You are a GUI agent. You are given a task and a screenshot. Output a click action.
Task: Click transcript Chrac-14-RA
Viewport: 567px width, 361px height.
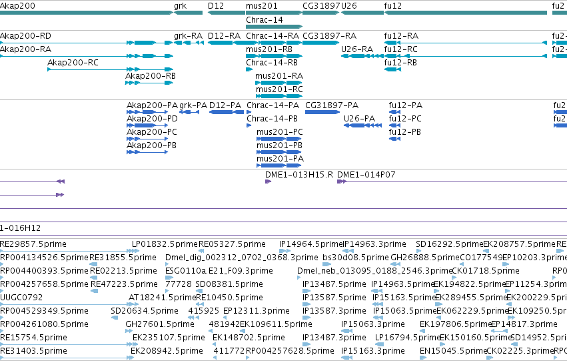(273, 36)
